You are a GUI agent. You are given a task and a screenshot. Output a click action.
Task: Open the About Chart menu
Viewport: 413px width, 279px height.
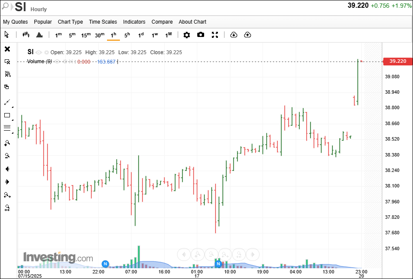(192, 22)
